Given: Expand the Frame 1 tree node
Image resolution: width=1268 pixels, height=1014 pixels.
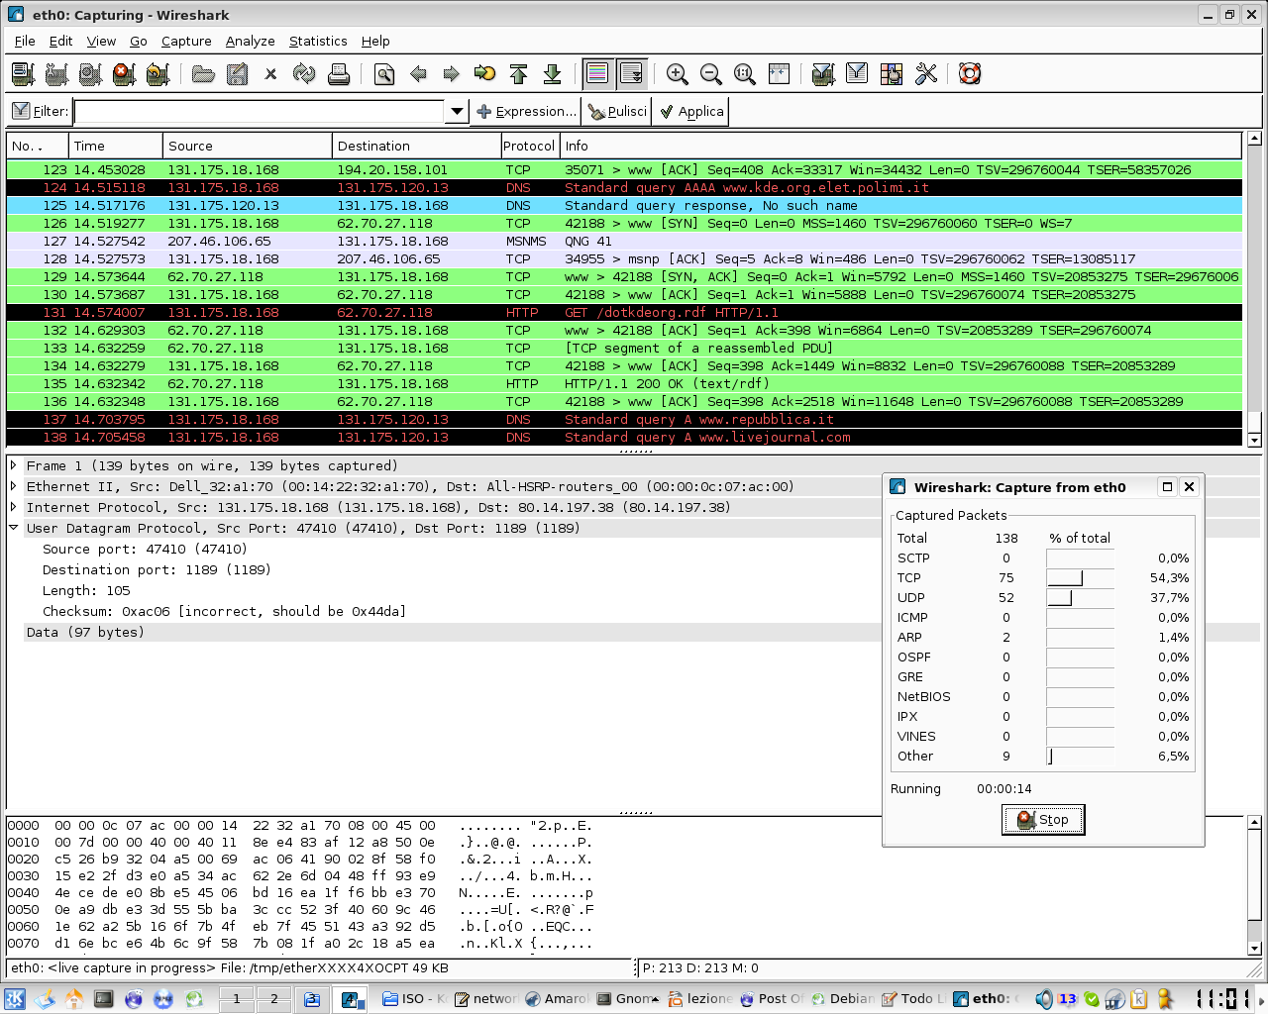Looking at the screenshot, I should [14, 465].
